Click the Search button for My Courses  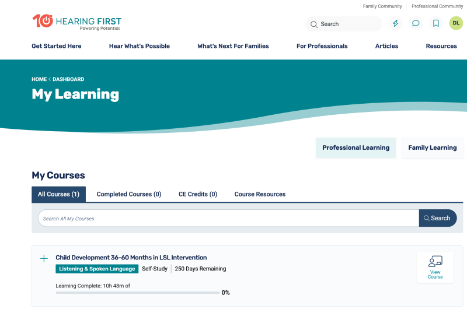[438, 218]
